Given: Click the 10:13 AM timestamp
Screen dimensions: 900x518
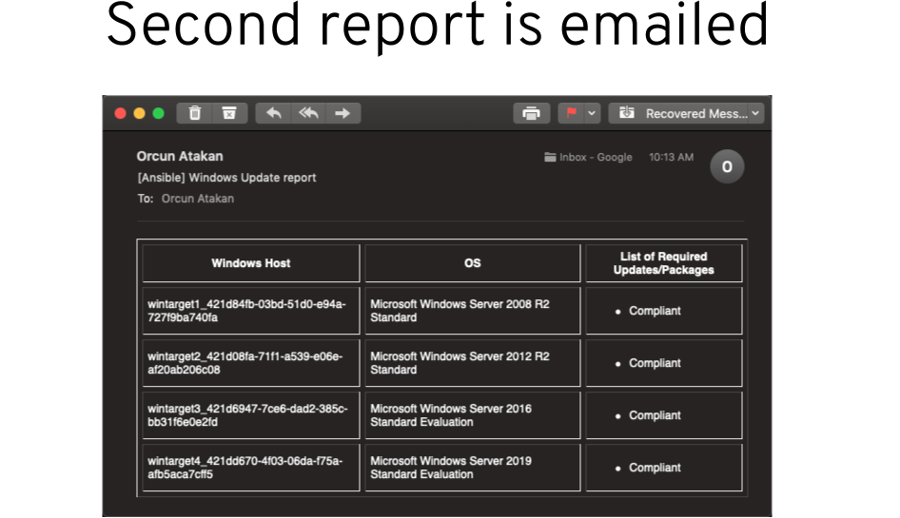Looking at the screenshot, I should click(x=671, y=157).
